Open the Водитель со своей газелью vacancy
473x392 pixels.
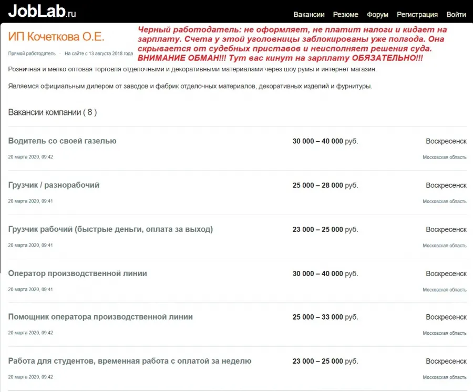tap(62, 141)
